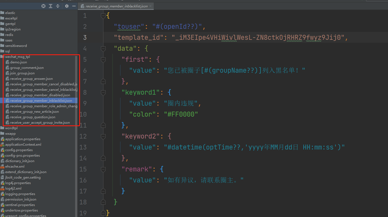Collapse the "remark" block fold on line 15
The image size is (388, 217).
point(103,169)
